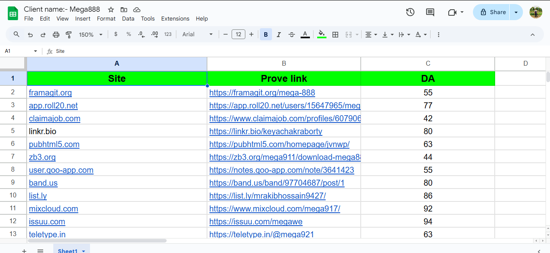Screen dimensions: 550x253
Task: Open the comments panel icon
Action: pos(430,12)
